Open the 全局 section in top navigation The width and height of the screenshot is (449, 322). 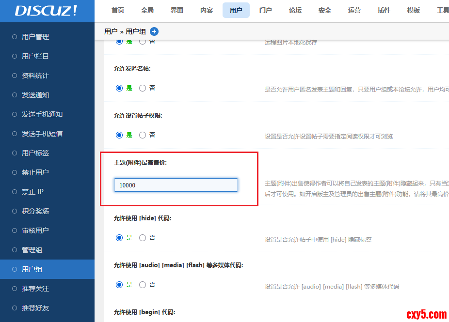[147, 10]
